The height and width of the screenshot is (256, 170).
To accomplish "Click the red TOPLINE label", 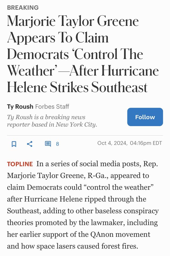I will coord(20,164).
